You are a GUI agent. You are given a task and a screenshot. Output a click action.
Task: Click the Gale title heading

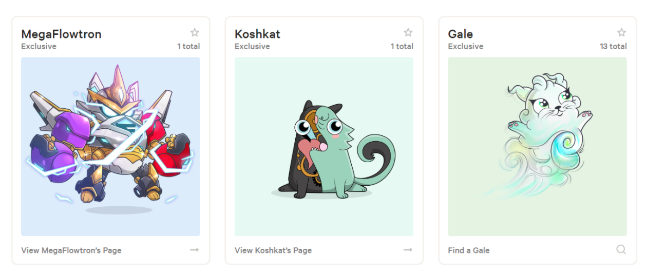[461, 34]
